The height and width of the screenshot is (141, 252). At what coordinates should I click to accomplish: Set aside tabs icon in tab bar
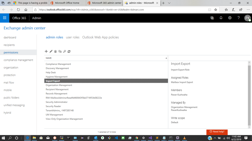pyautogui.click(x=9, y=3)
